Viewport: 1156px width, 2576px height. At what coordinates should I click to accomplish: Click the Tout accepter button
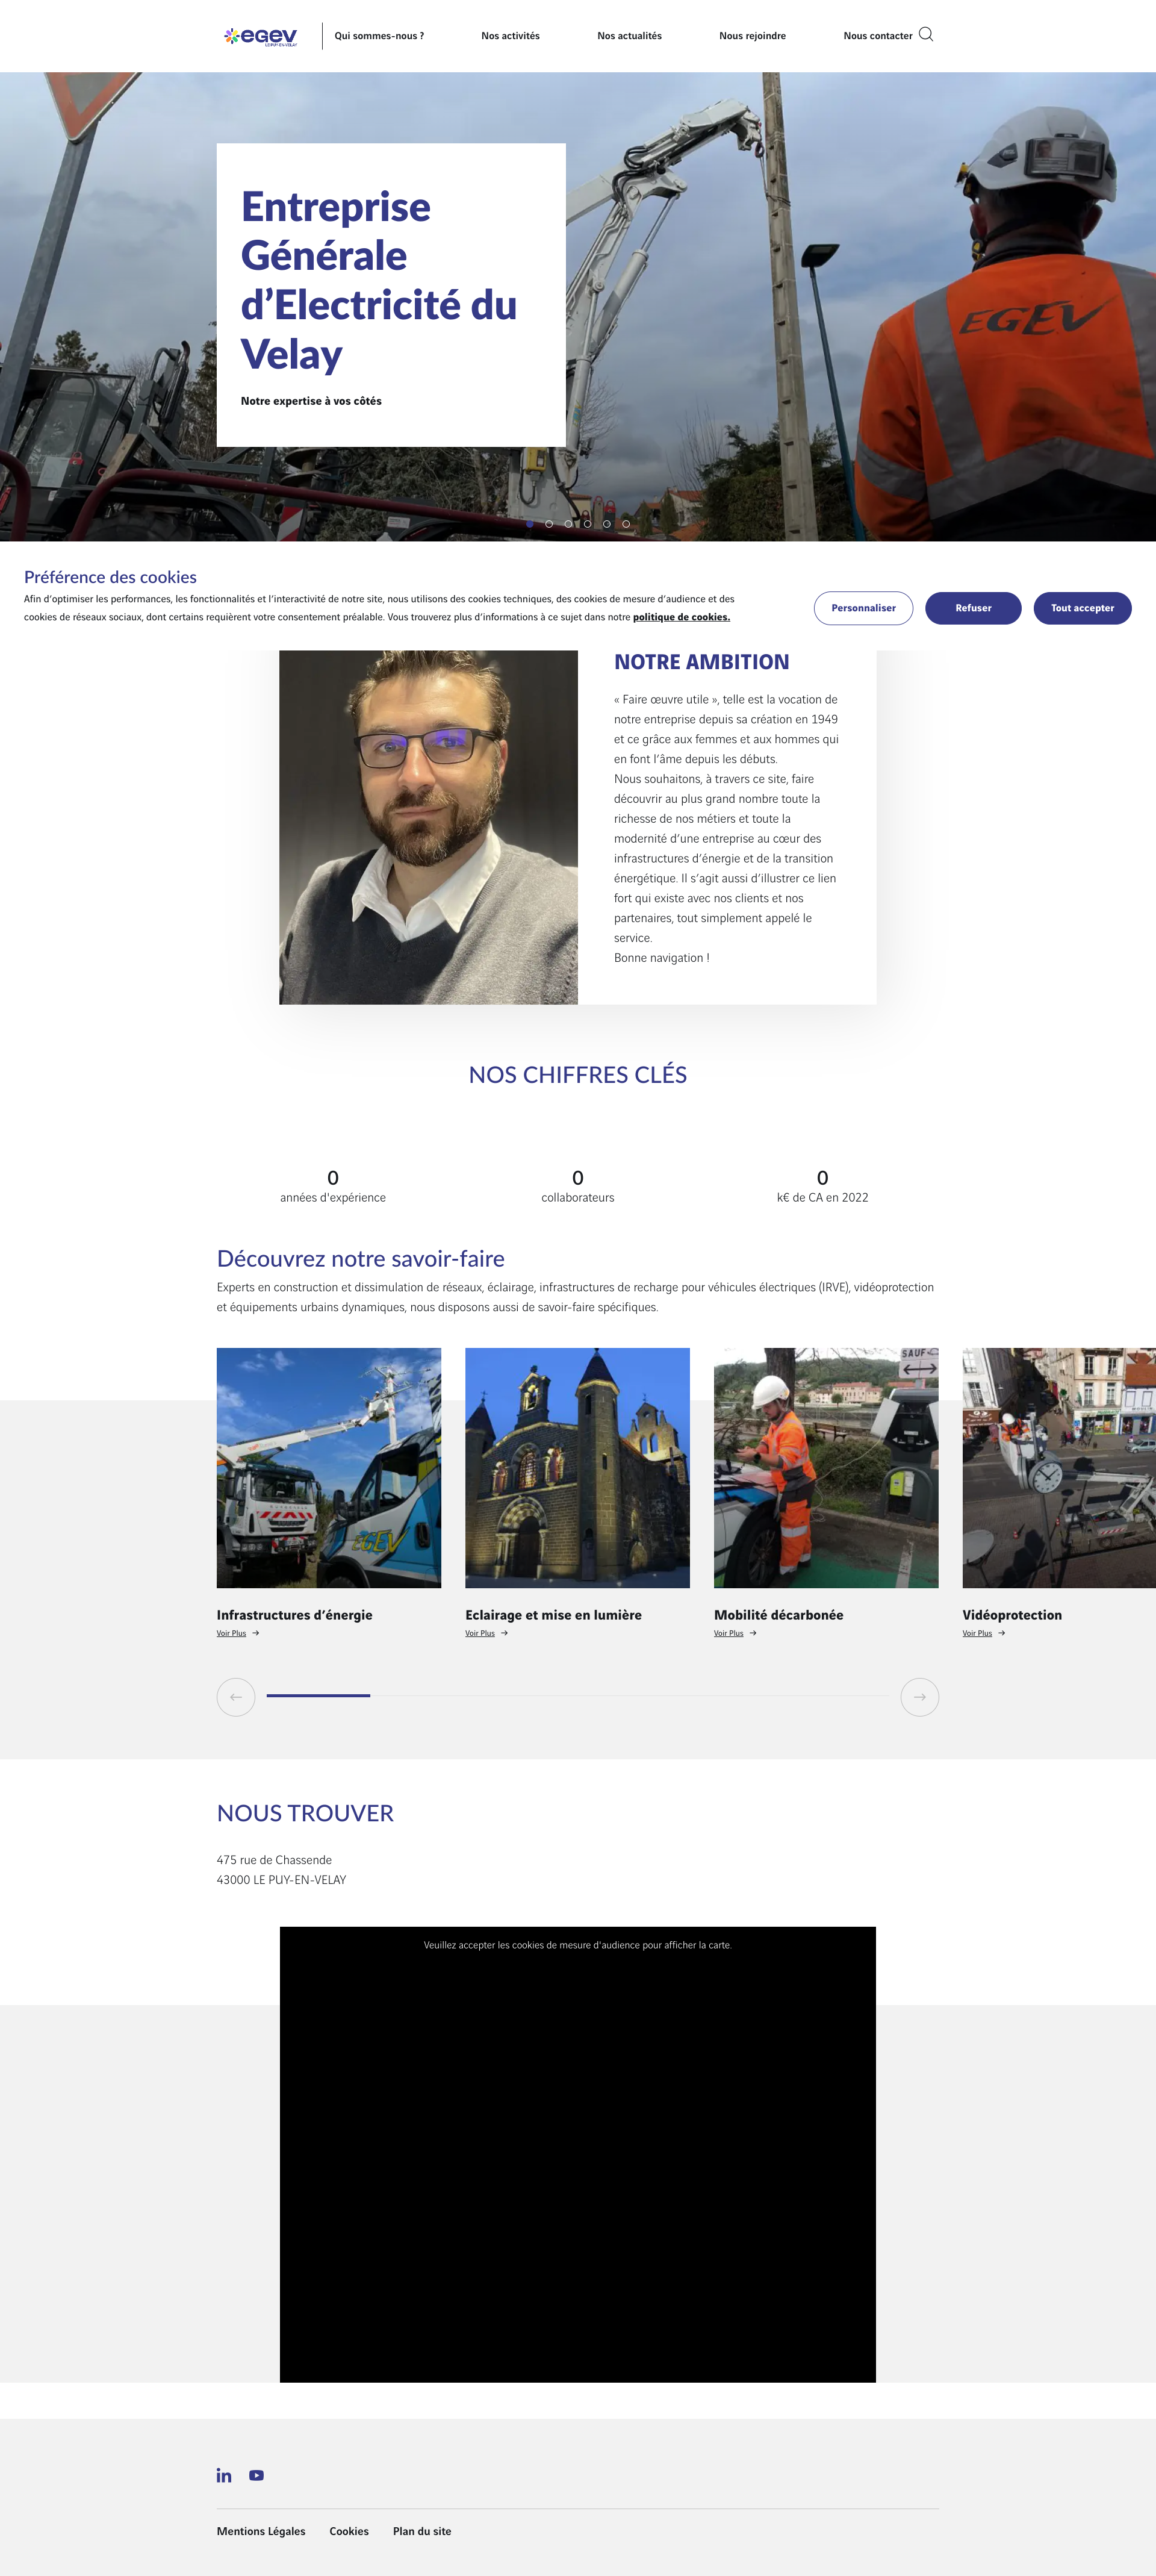pyautogui.click(x=1082, y=608)
